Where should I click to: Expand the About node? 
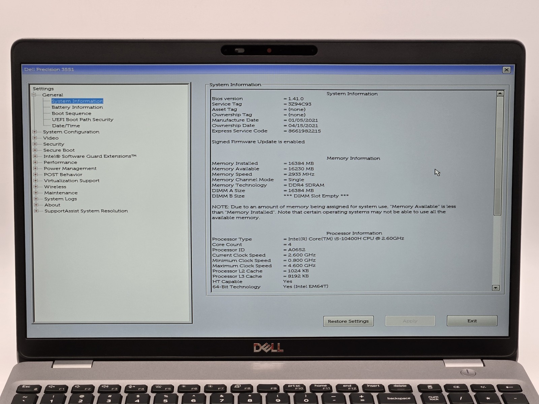click(36, 205)
